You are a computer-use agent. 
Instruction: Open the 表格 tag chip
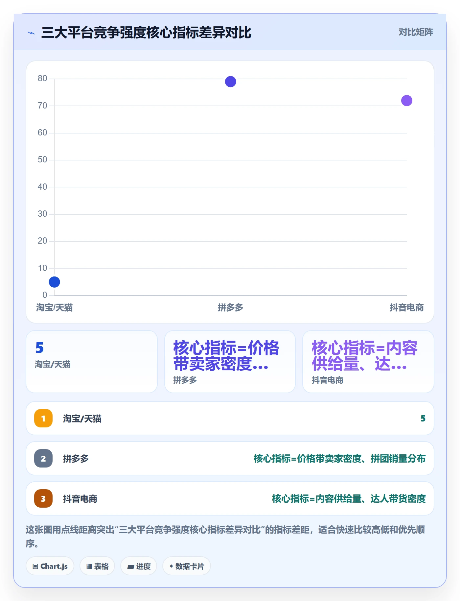click(x=97, y=566)
